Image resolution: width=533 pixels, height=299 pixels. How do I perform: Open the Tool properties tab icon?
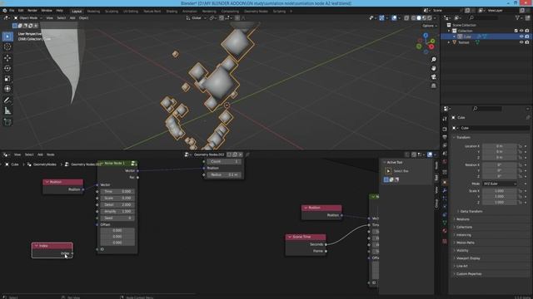pyautogui.click(x=445, y=119)
